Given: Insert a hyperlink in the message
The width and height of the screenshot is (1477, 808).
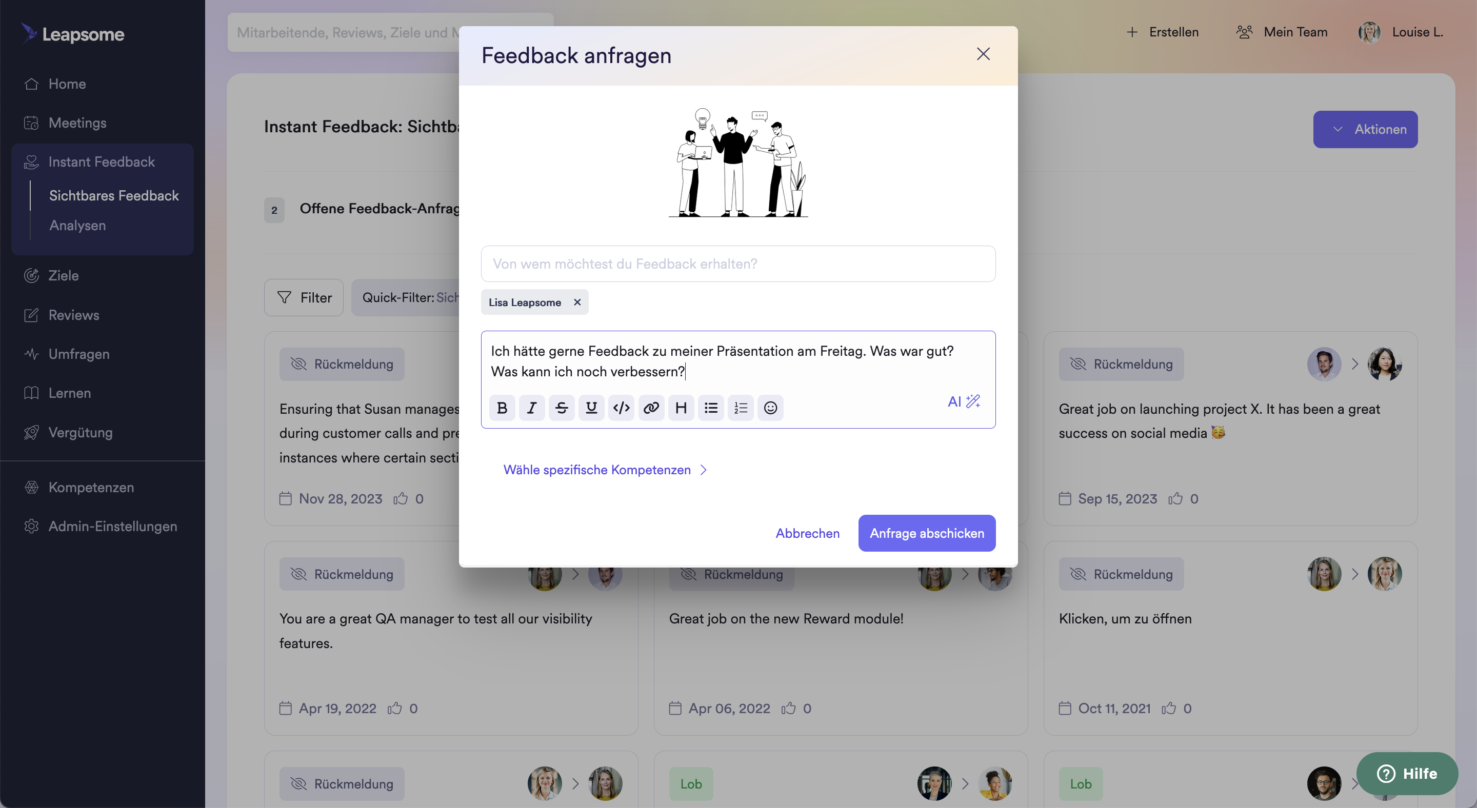Looking at the screenshot, I should pyautogui.click(x=651, y=408).
